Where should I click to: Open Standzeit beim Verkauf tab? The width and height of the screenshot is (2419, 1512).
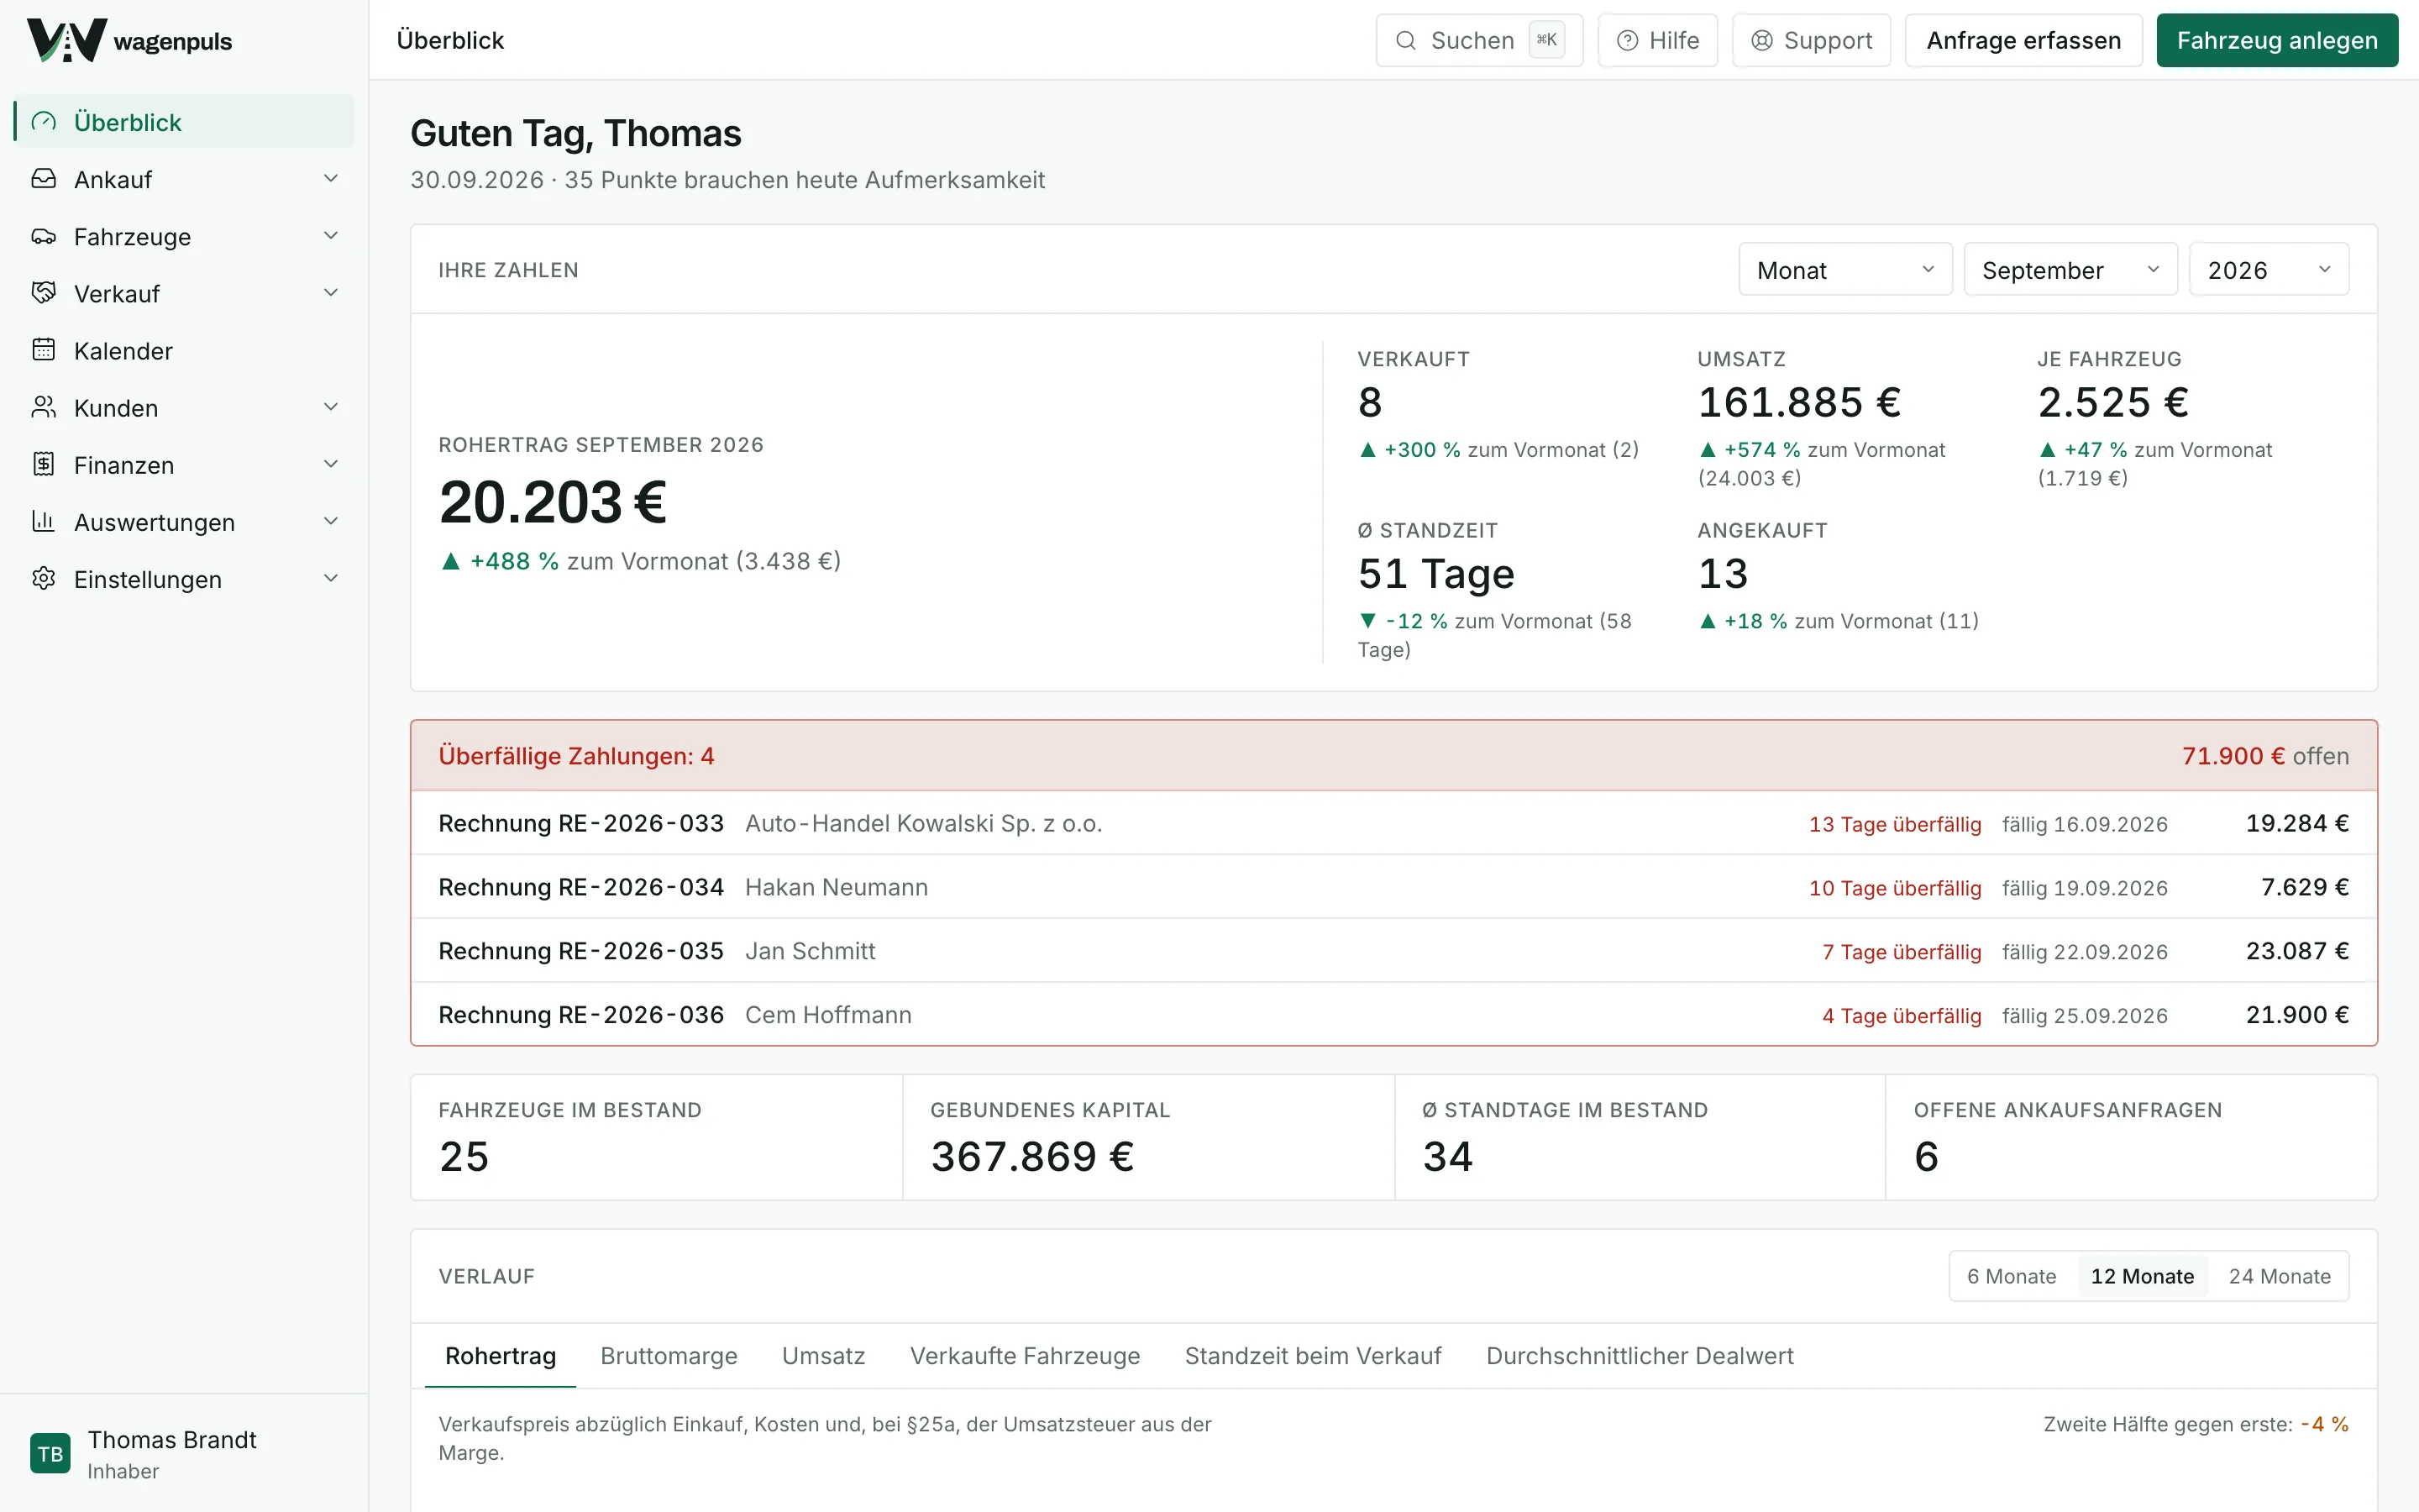coord(1313,1356)
